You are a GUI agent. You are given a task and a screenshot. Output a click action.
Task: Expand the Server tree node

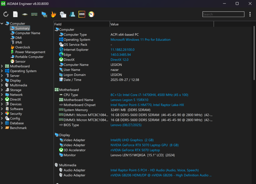[x=2, y=76]
